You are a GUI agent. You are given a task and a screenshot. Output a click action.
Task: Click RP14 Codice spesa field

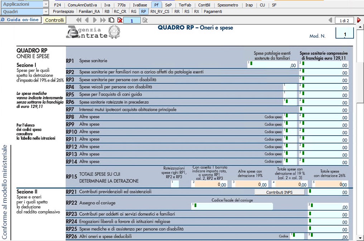290,162
